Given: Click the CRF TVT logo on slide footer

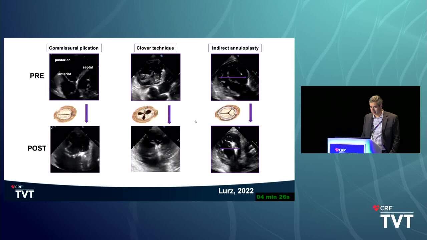Looking at the screenshot, I should click(x=23, y=192).
